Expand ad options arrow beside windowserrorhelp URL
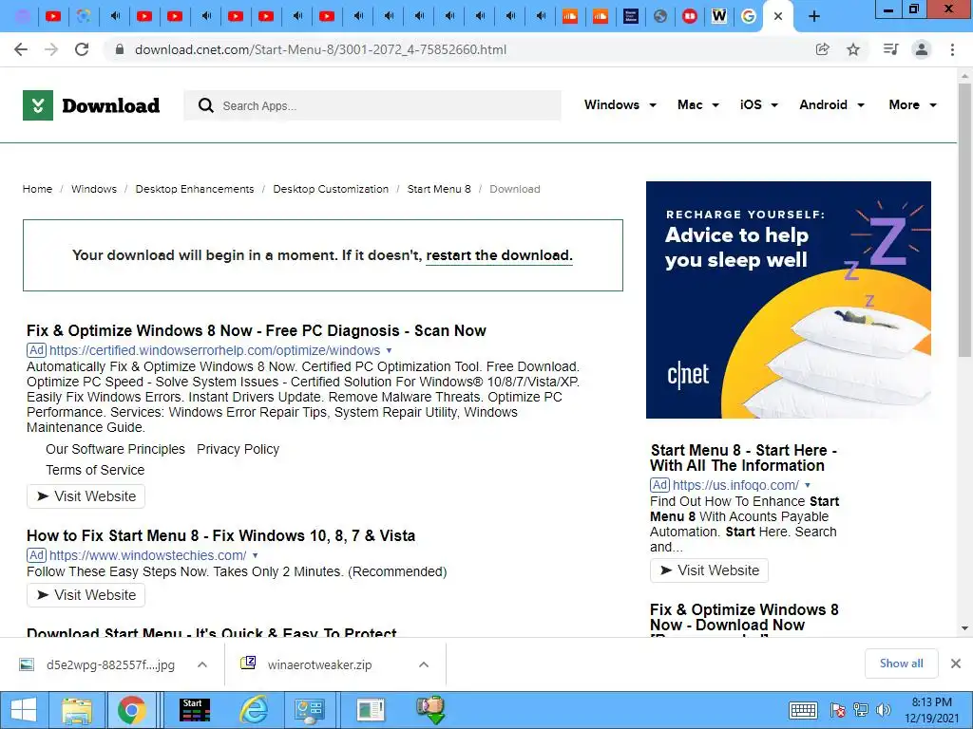Viewport: 973px width, 729px height. [x=389, y=350]
